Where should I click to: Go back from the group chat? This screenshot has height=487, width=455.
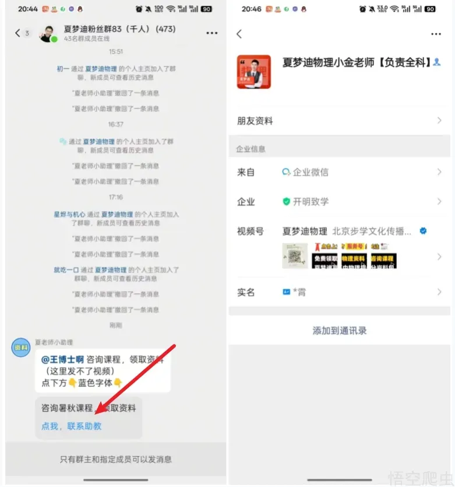pyautogui.click(x=17, y=33)
